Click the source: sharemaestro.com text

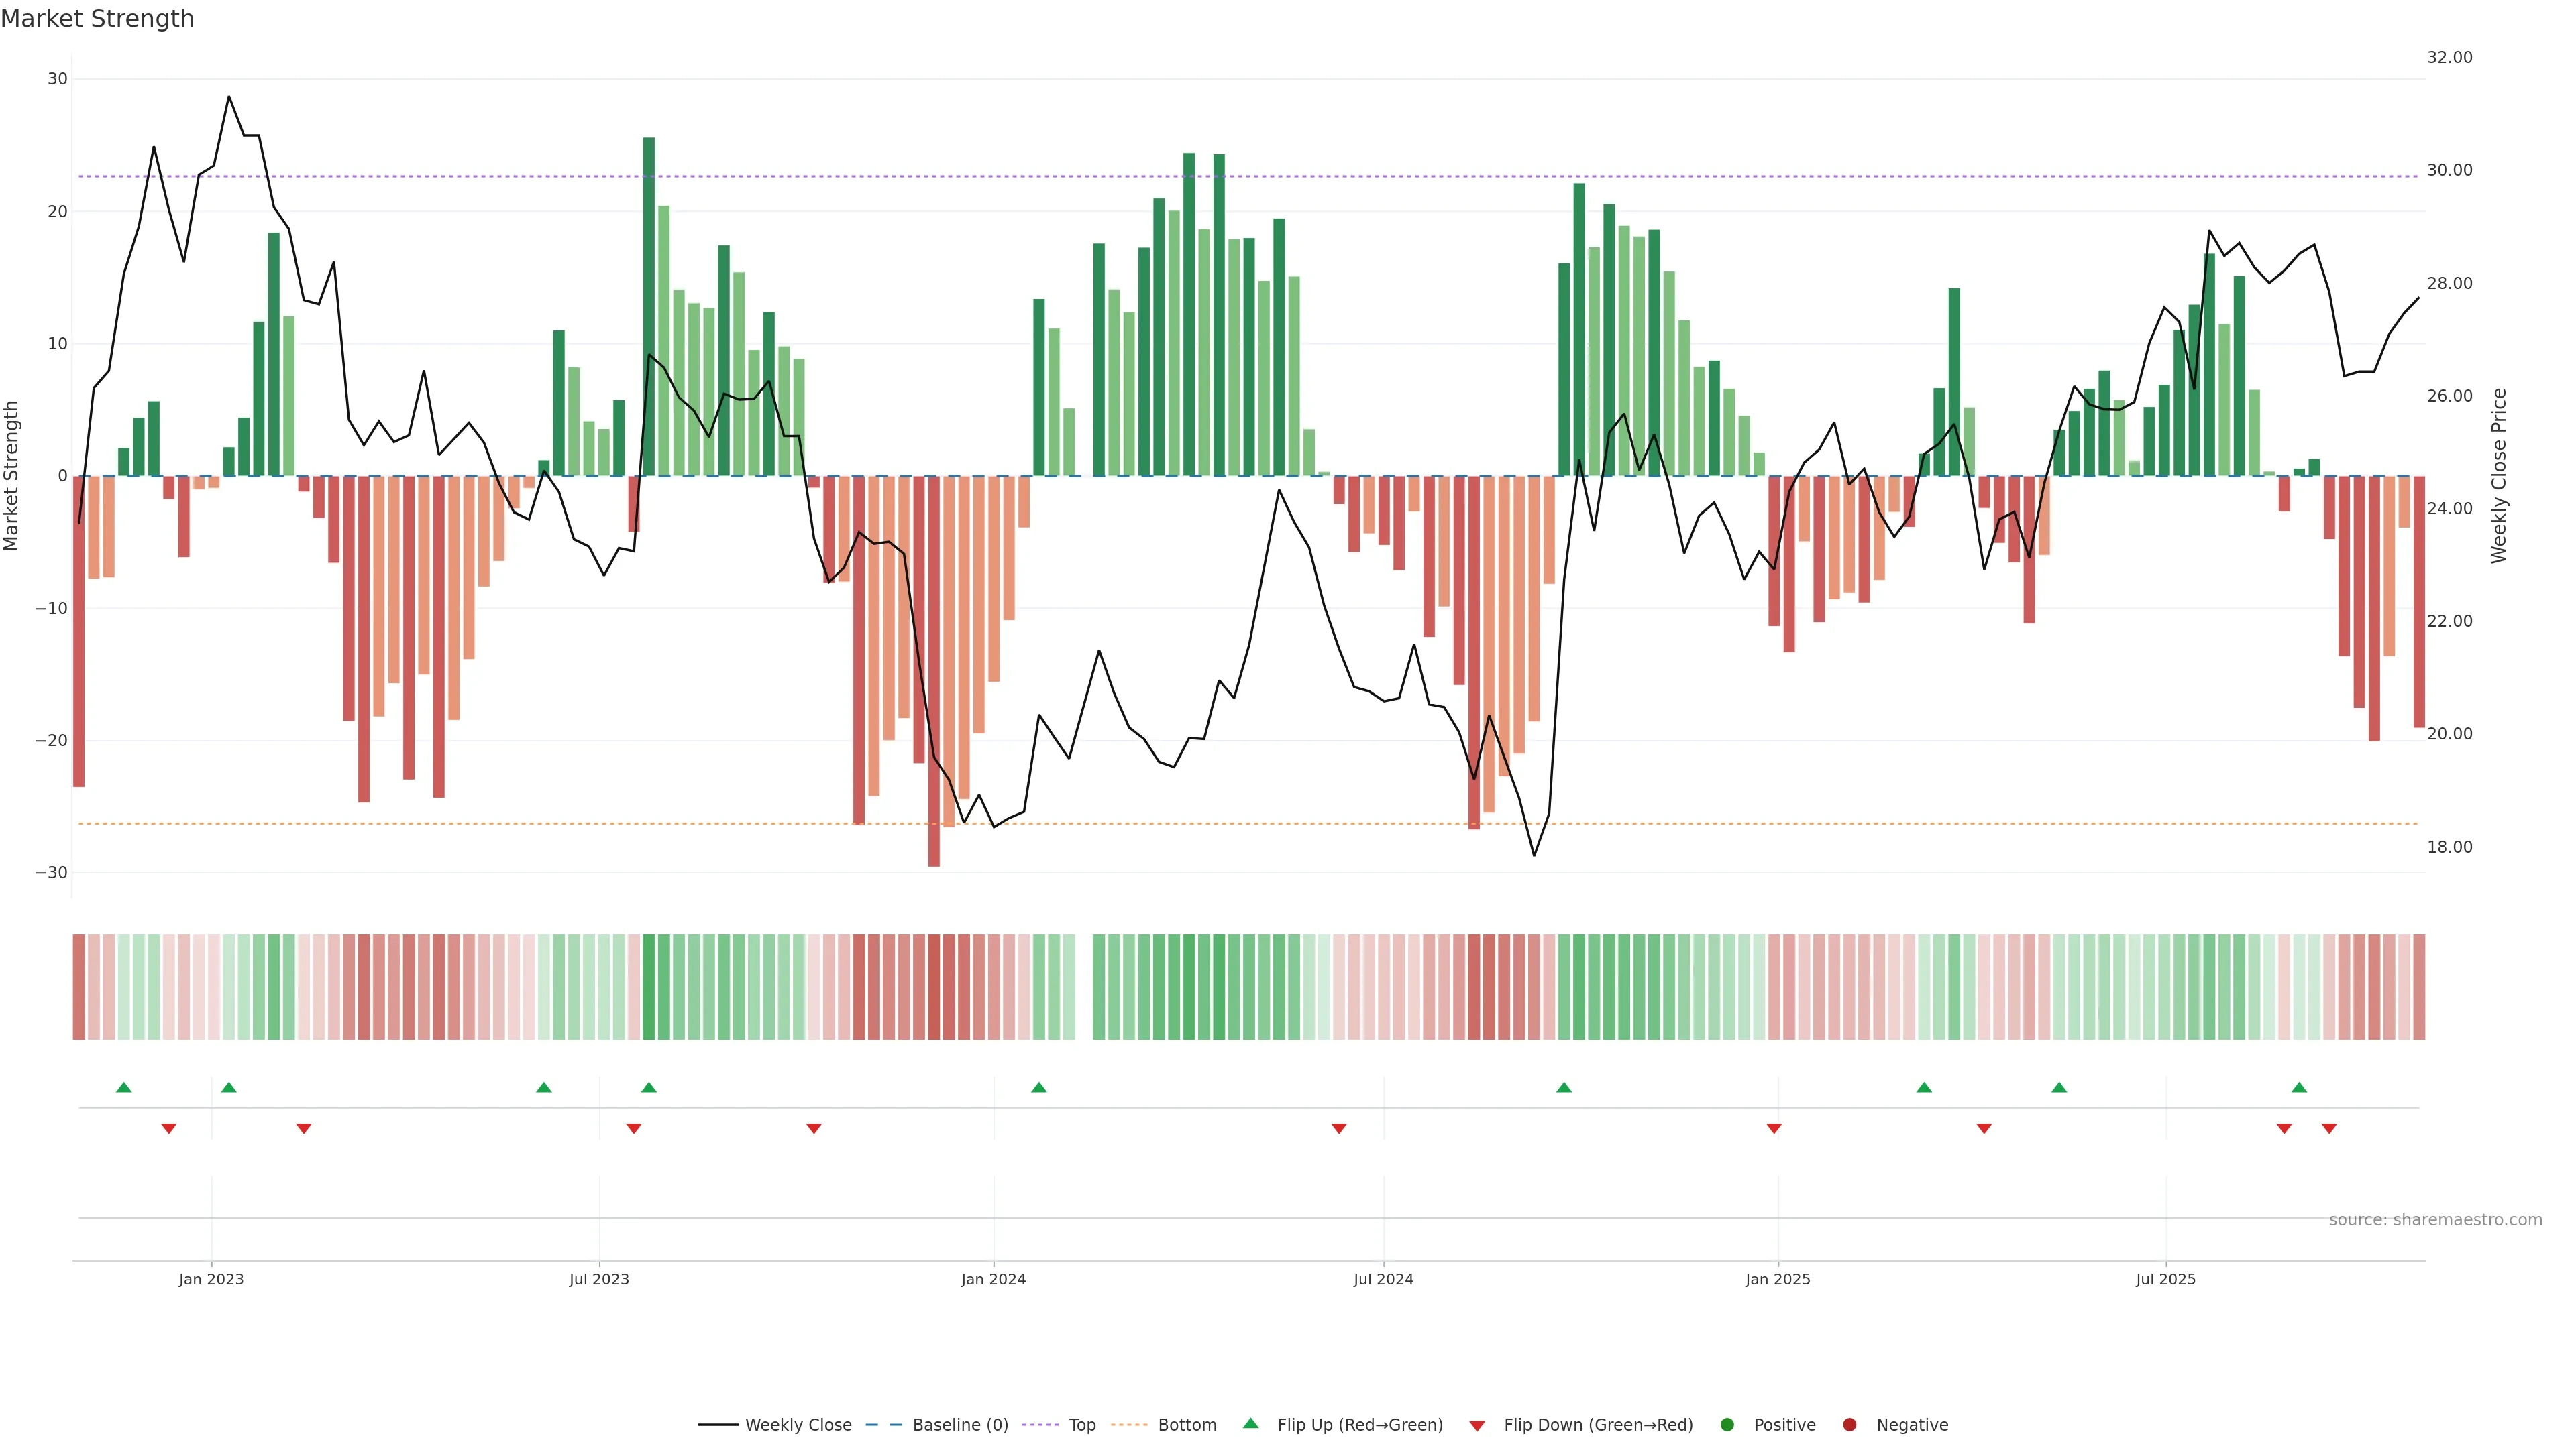point(2435,1220)
